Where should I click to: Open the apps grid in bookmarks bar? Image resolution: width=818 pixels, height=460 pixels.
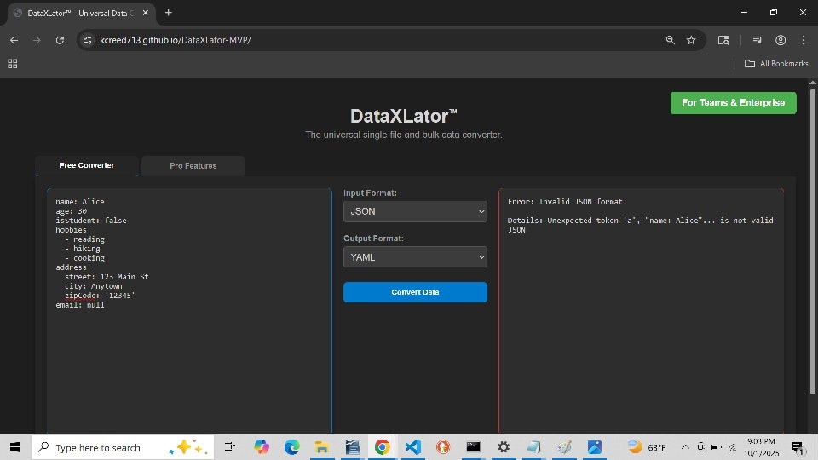coord(13,64)
